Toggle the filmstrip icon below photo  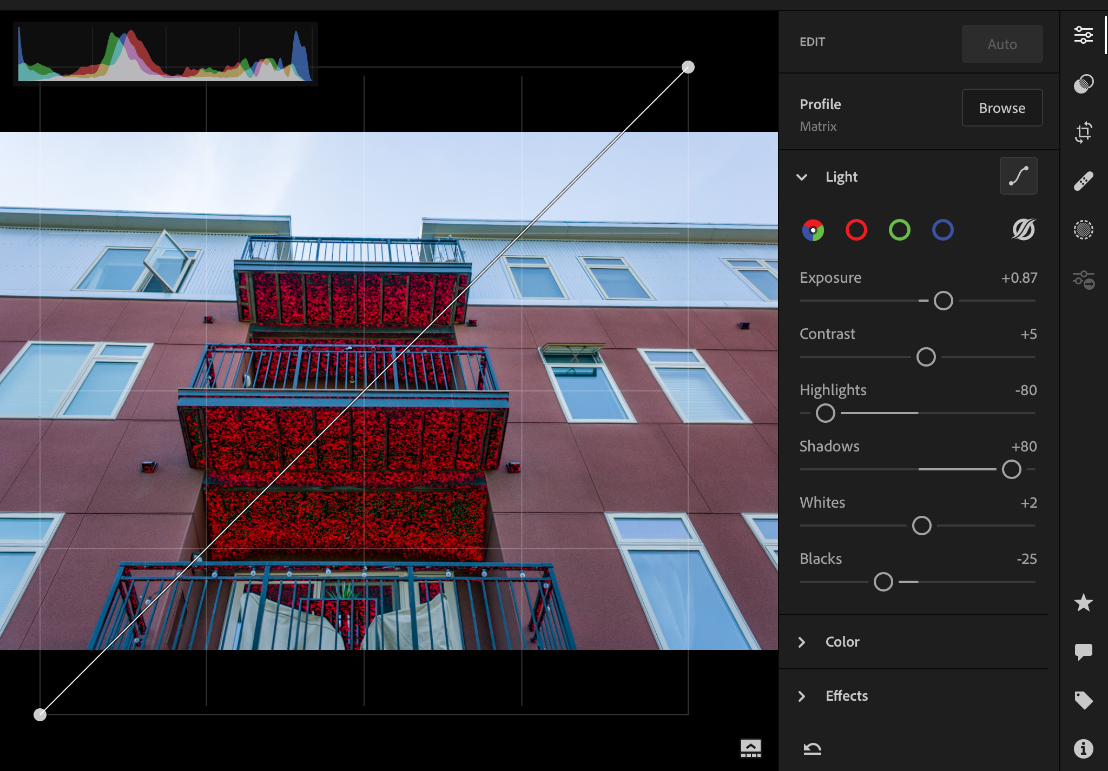[750, 748]
